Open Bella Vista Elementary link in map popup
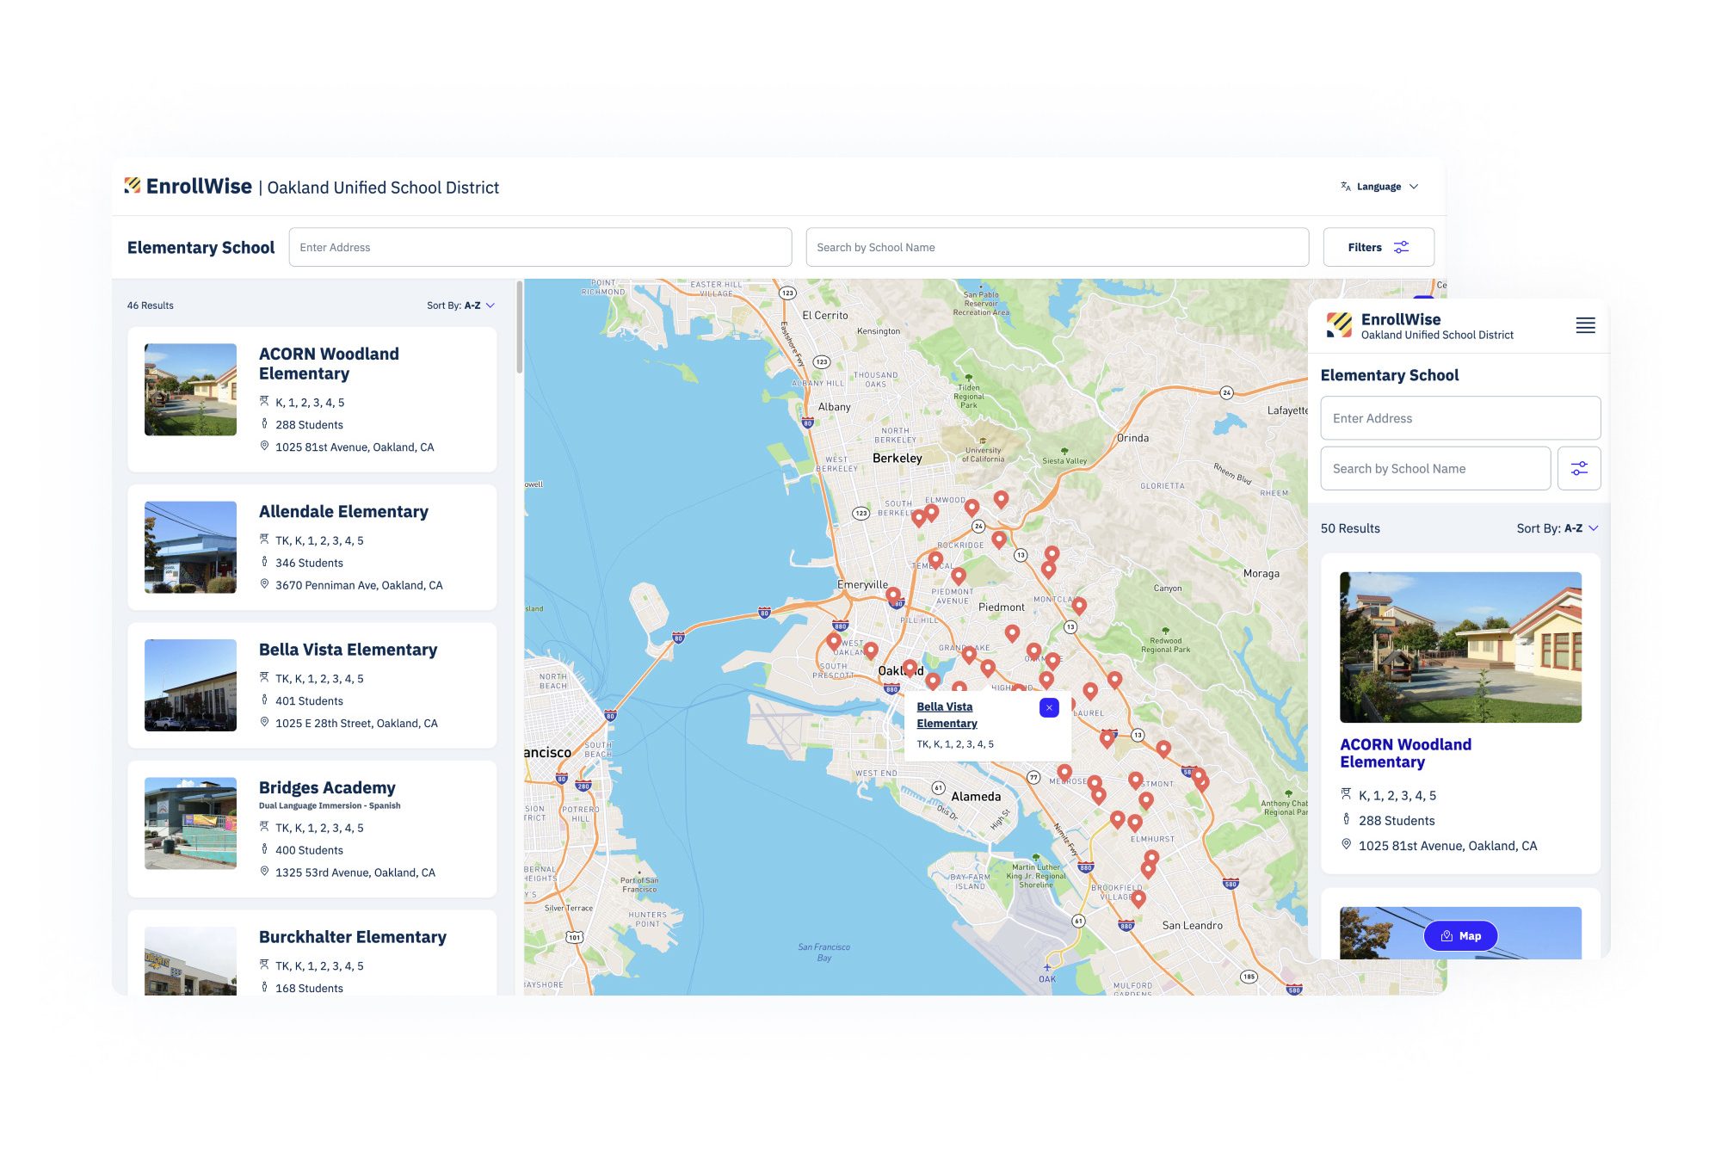The width and height of the screenshot is (1721, 1153). 947,715
